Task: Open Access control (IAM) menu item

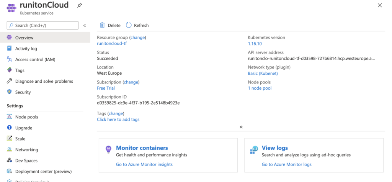Action: (x=45, y=59)
